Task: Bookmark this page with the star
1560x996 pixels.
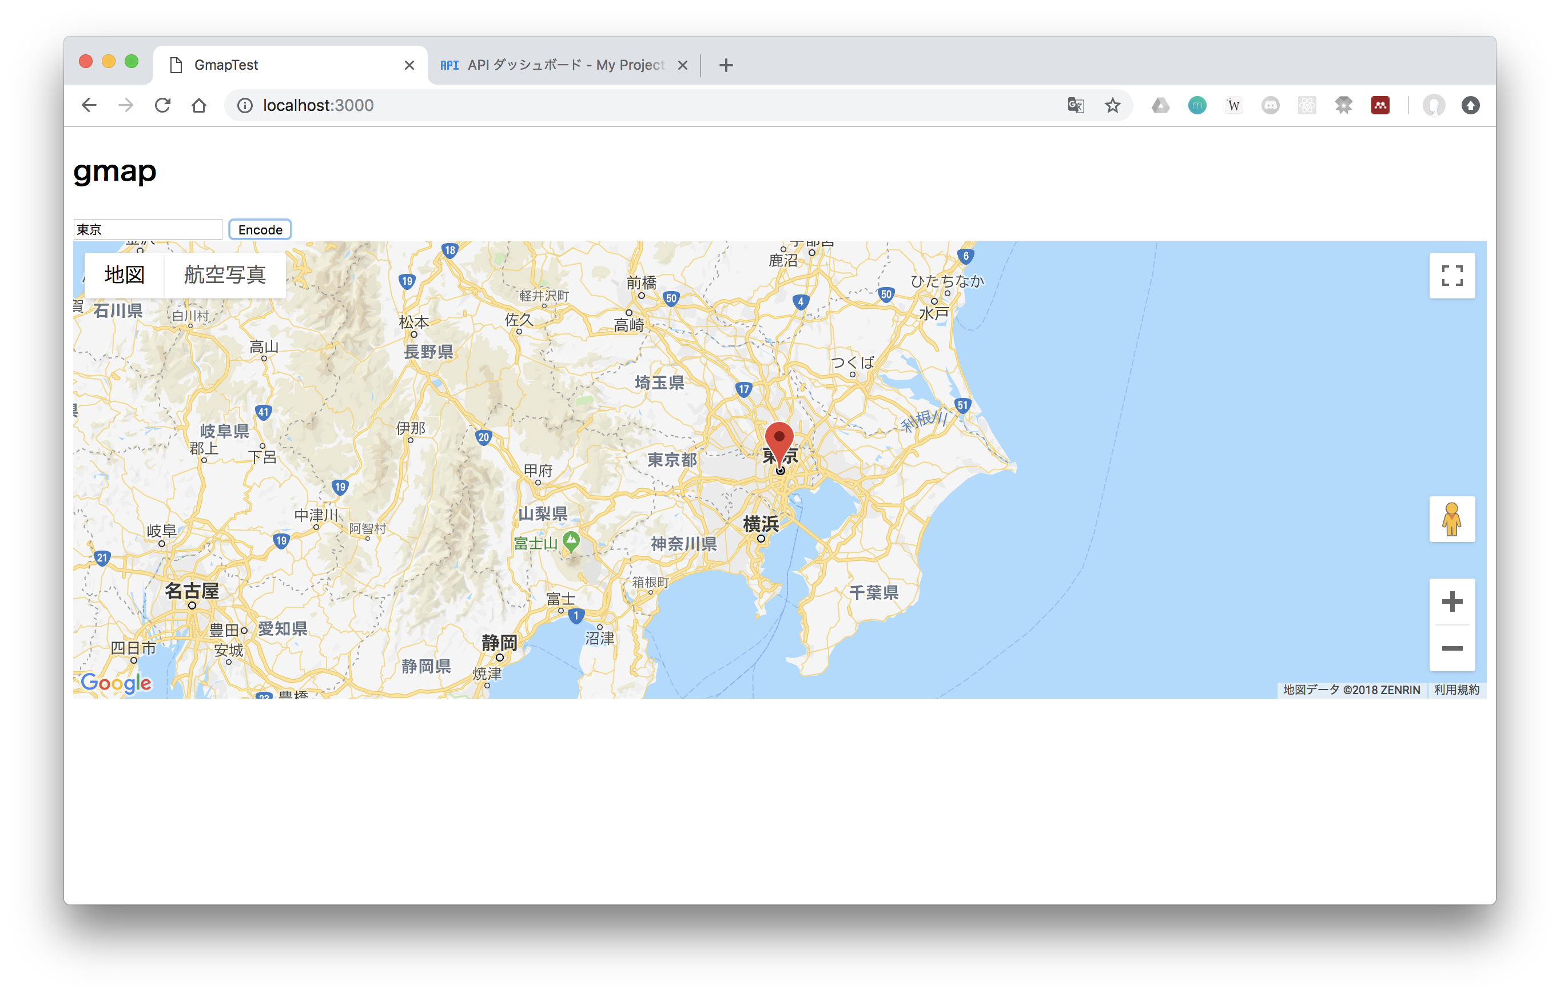Action: point(1113,105)
